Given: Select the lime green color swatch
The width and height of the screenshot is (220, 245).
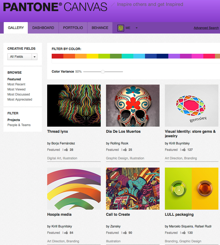Looking at the screenshot, I should (104, 56).
